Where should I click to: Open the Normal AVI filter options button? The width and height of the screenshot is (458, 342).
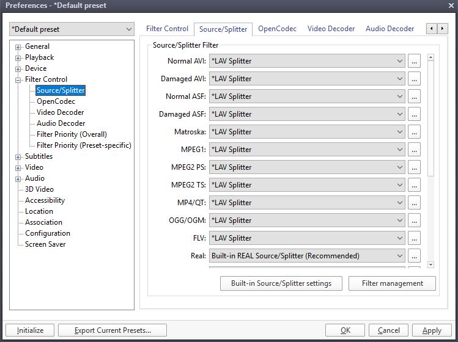(414, 61)
